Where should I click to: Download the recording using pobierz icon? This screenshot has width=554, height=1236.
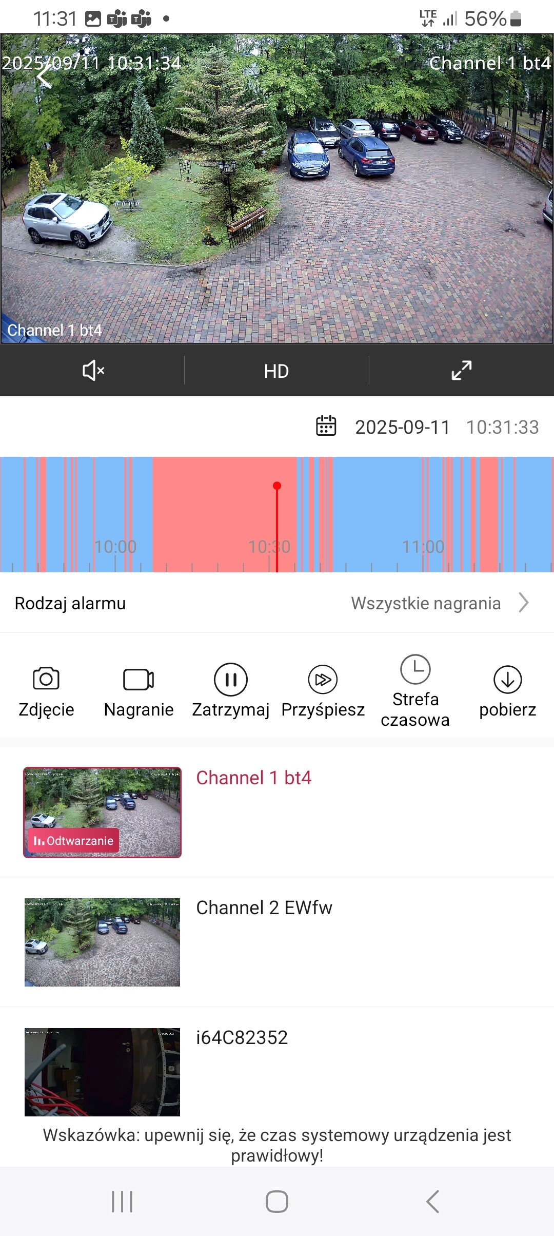[x=507, y=680]
